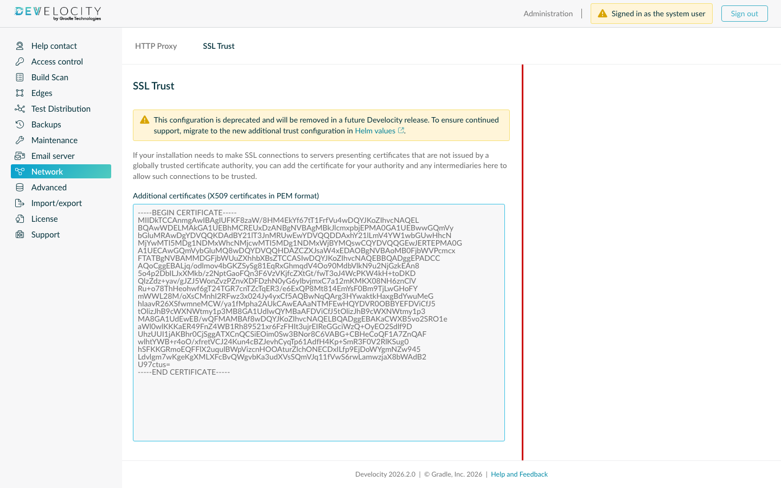Click the external link icon after Helm values
Screen dimensions: 781x488
[401, 131]
